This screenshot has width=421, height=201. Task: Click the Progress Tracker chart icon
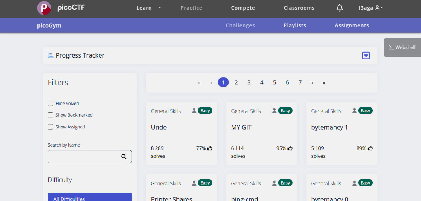(x=51, y=55)
